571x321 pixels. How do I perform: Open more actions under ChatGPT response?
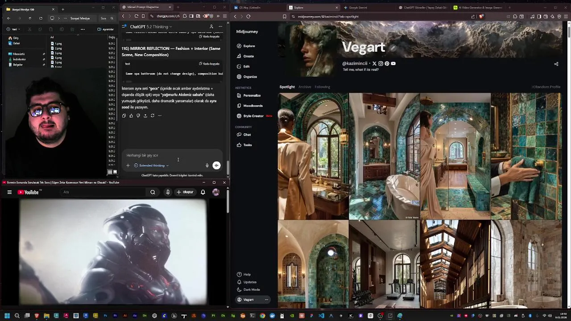(x=159, y=115)
